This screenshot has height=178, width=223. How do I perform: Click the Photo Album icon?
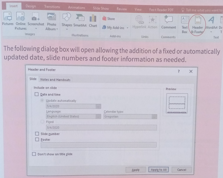[x=51, y=18]
